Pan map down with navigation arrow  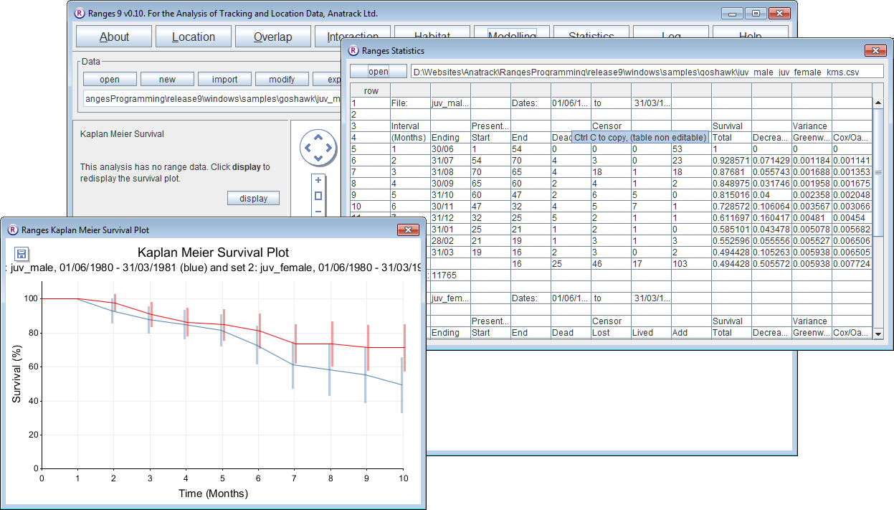pos(318,159)
